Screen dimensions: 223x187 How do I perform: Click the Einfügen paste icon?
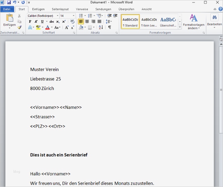pyautogui.click(x=10, y=18)
